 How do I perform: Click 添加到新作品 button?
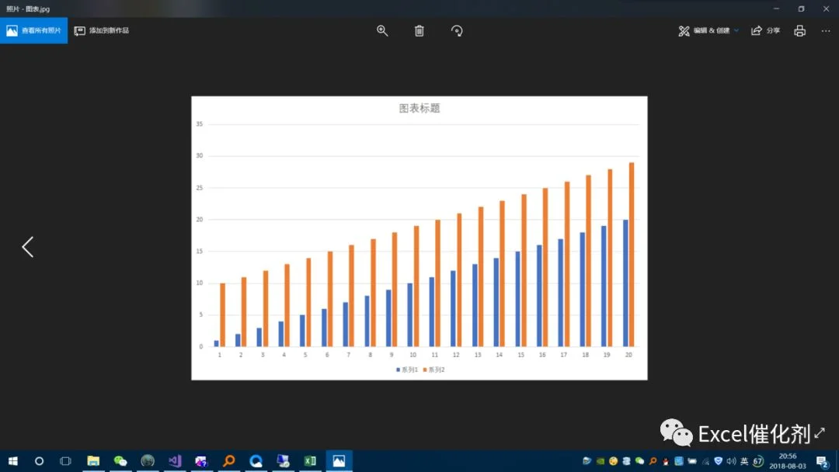[102, 30]
